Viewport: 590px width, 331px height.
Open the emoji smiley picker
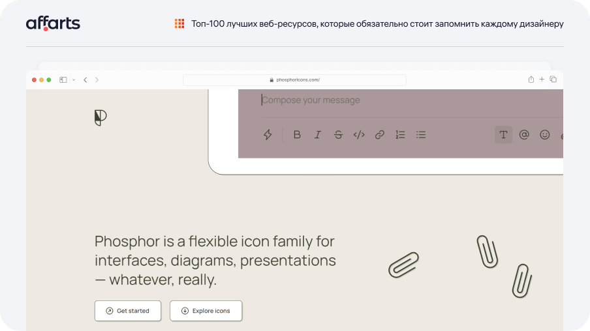[545, 134]
